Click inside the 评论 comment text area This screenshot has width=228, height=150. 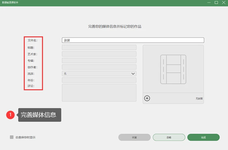coord(99,93)
